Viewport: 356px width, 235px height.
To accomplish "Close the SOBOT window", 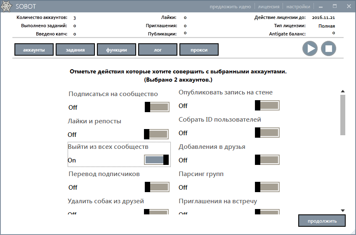I will point(349,6).
